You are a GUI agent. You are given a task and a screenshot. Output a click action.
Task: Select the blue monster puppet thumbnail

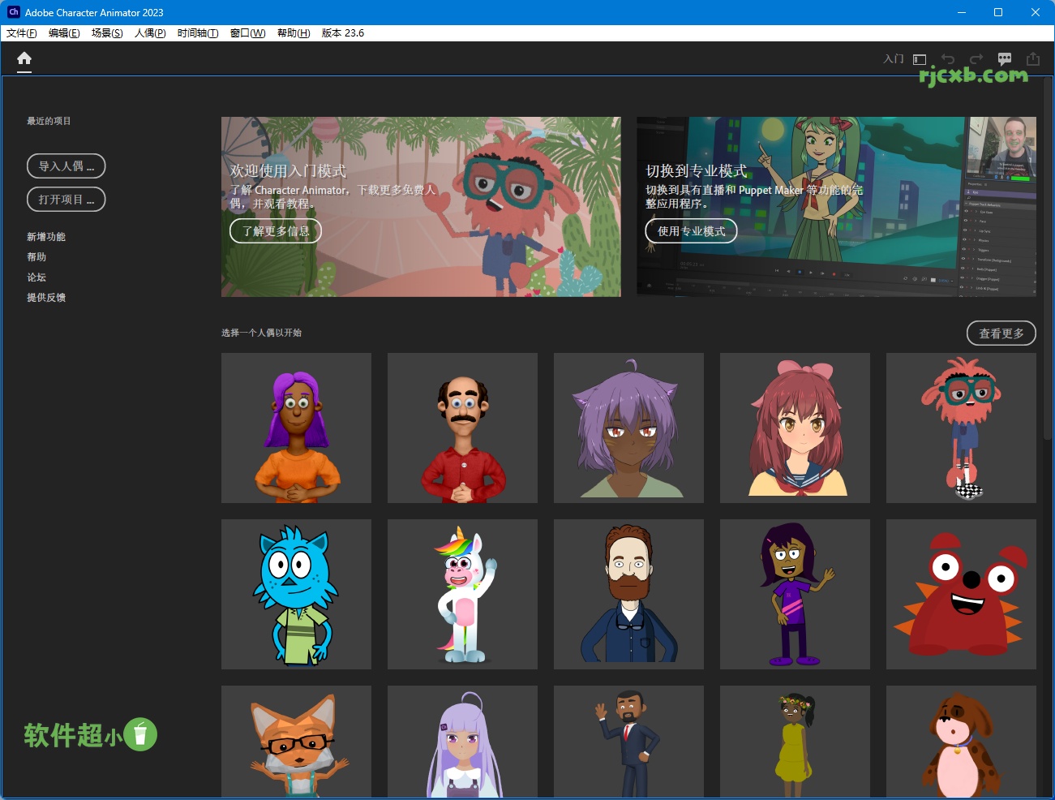(296, 594)
